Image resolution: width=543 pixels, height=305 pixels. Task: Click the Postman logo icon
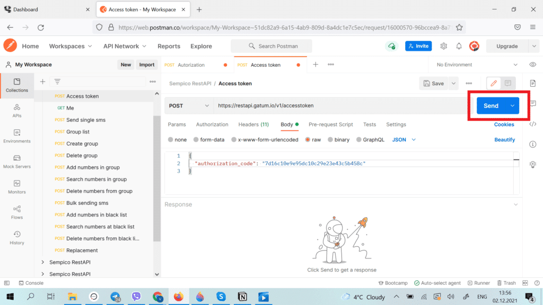(x=10, y=46)
